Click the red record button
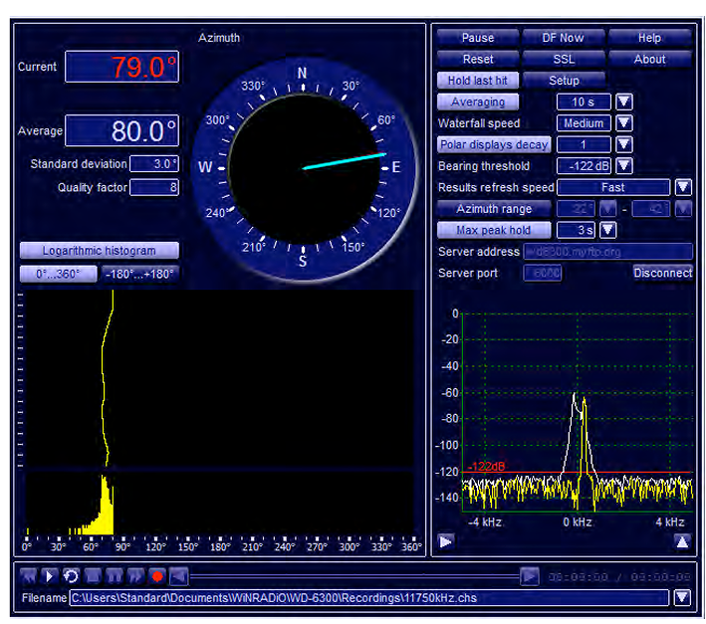The height and width of the screenshot is (624, 706). tap(156, 576)
